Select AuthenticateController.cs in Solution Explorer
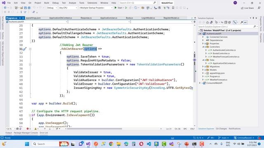This screenshot has height=148, width=264. (x=224, y=50)
